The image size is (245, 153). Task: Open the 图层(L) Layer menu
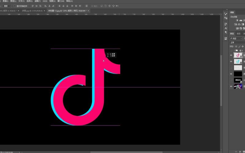13,1
